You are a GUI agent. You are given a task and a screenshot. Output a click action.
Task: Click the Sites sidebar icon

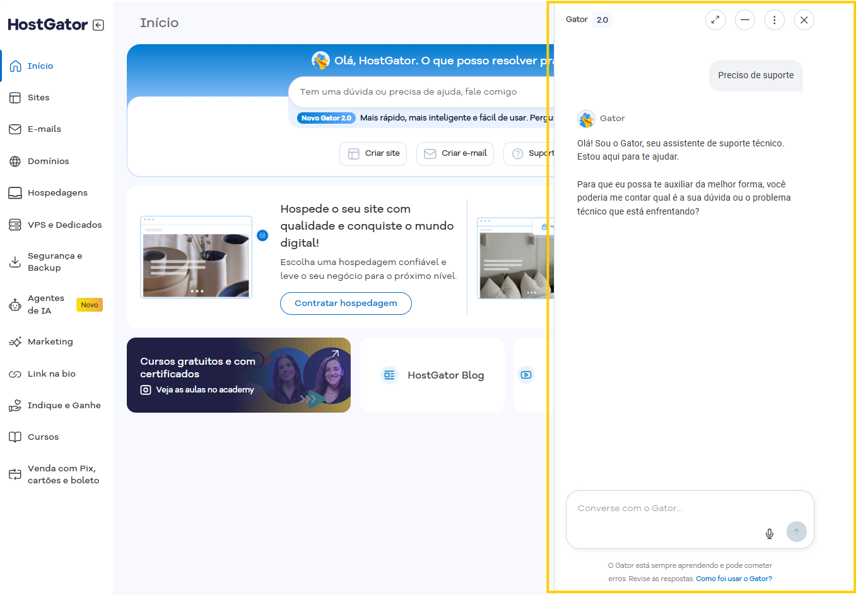[x=15, y=97]
